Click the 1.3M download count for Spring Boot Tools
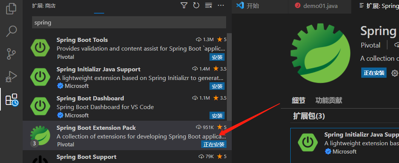399x163 pixels. click(x=205, y=40)
